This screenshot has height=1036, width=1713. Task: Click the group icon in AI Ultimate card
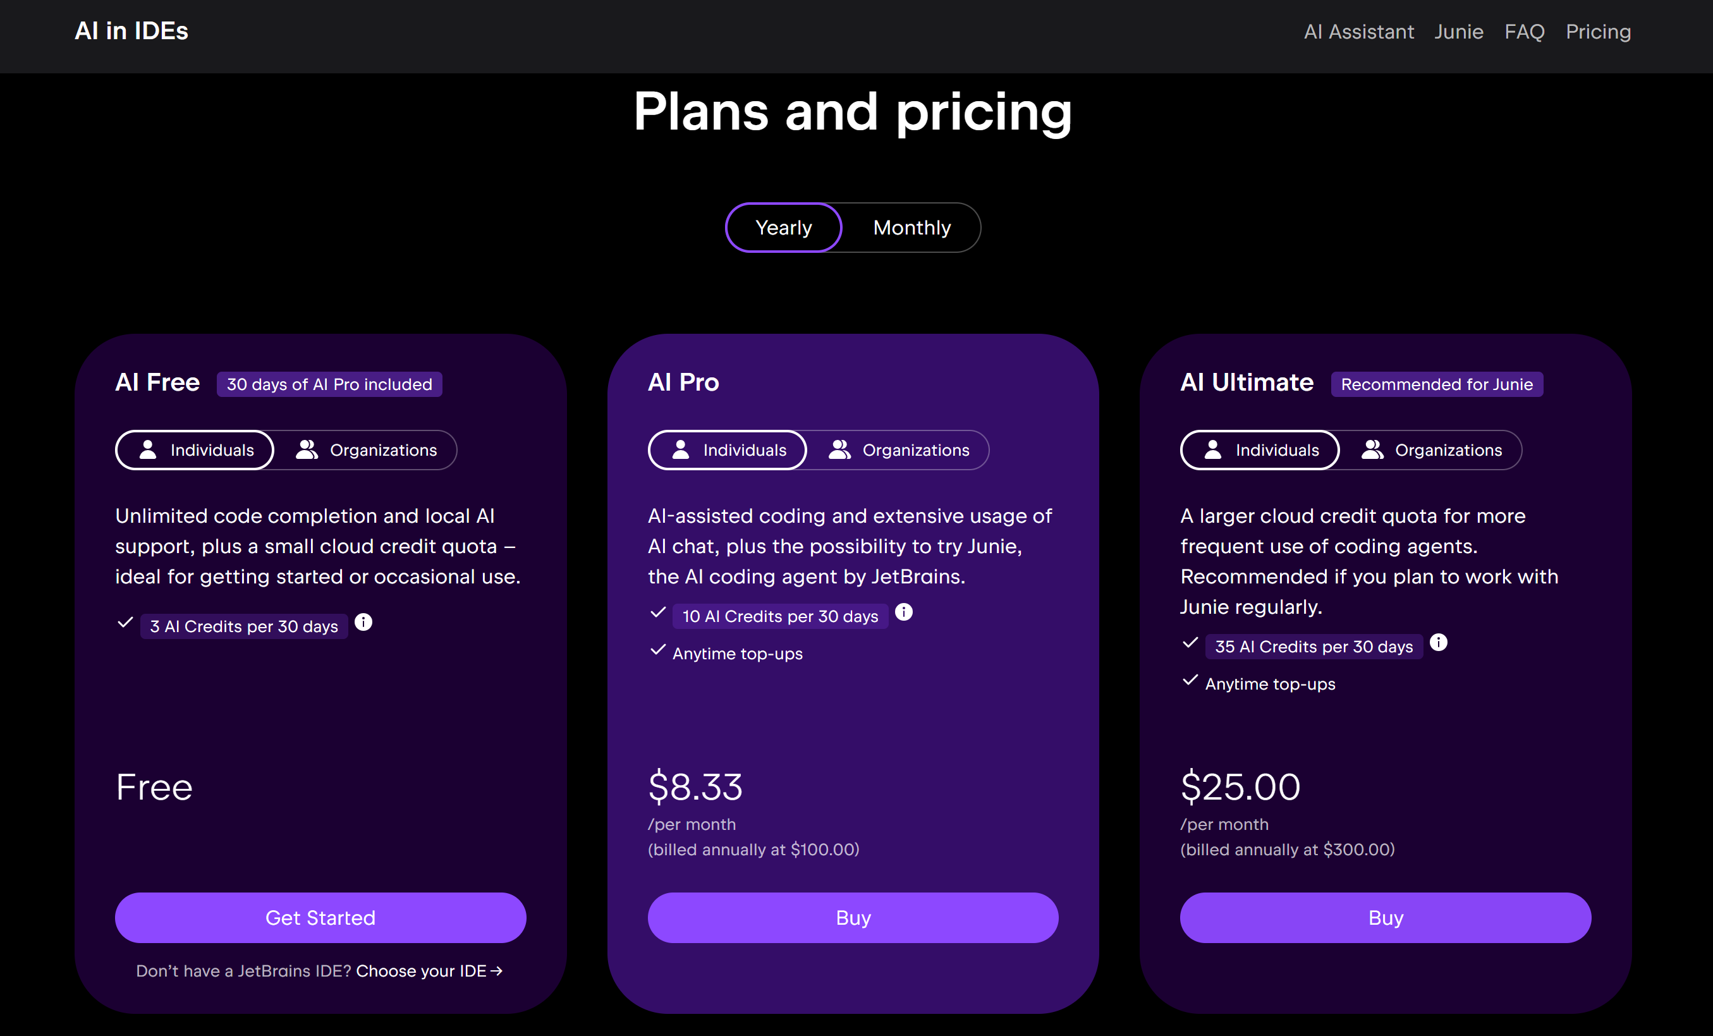pos(1372,450)
